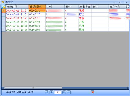Click 已接 status in the 2012-07-20 row
This screenshot has width=130, height=96.
[x=85, y=30]
